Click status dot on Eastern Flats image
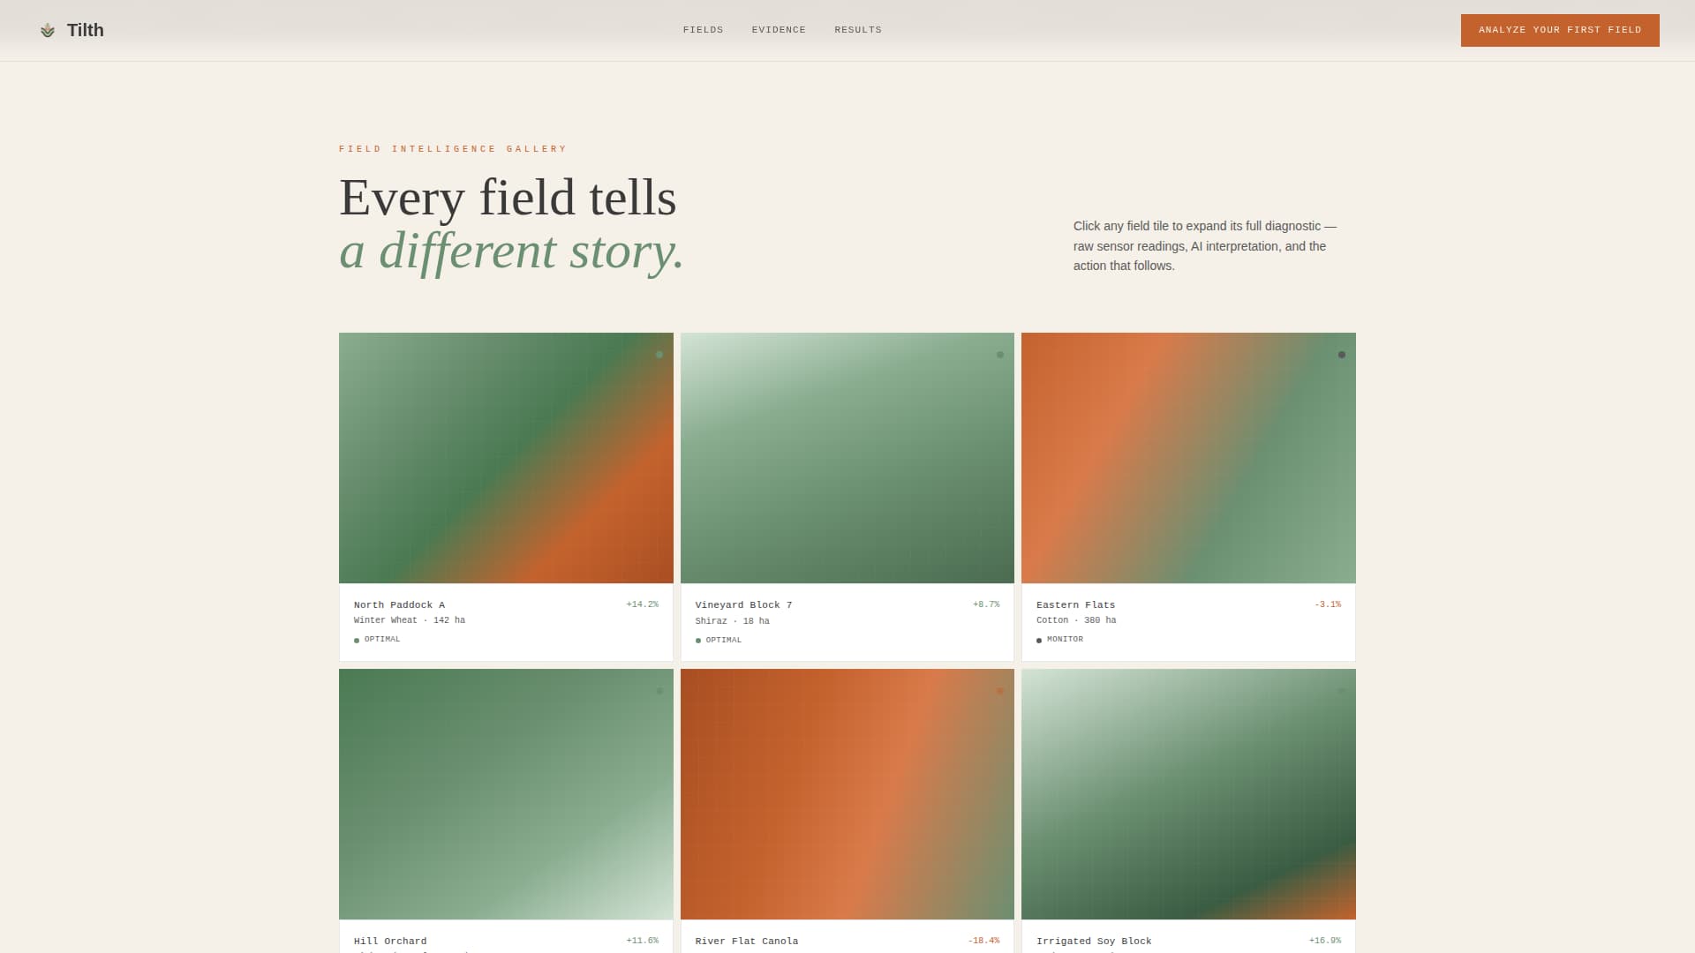The image size is (1695, 953). pos(1342,355)
